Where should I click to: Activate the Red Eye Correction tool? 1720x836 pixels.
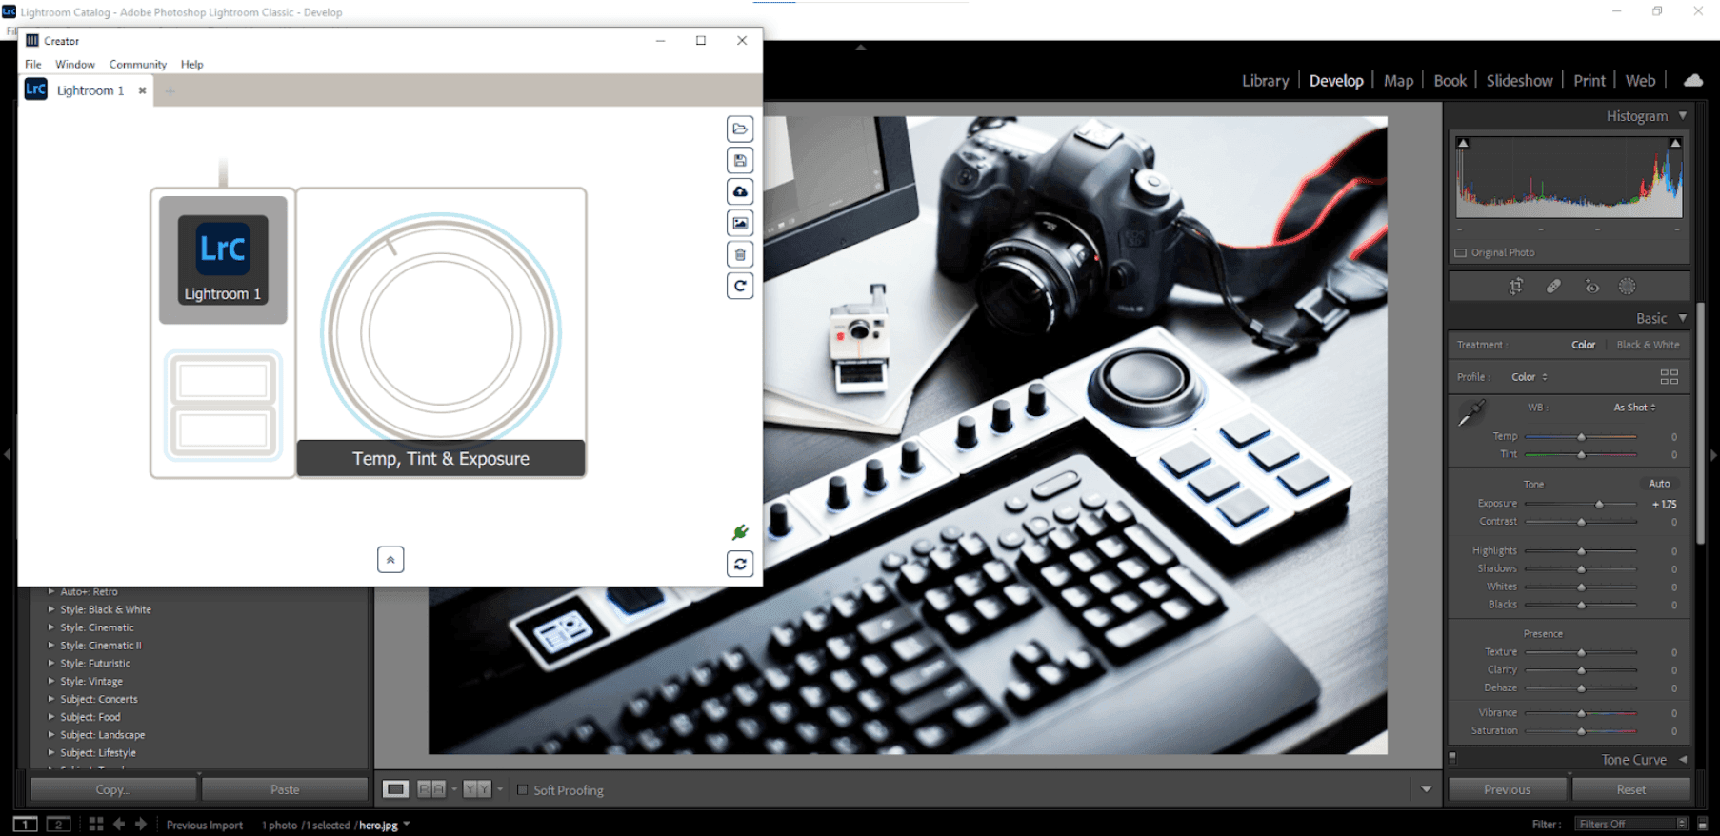tap(1591, 286)
